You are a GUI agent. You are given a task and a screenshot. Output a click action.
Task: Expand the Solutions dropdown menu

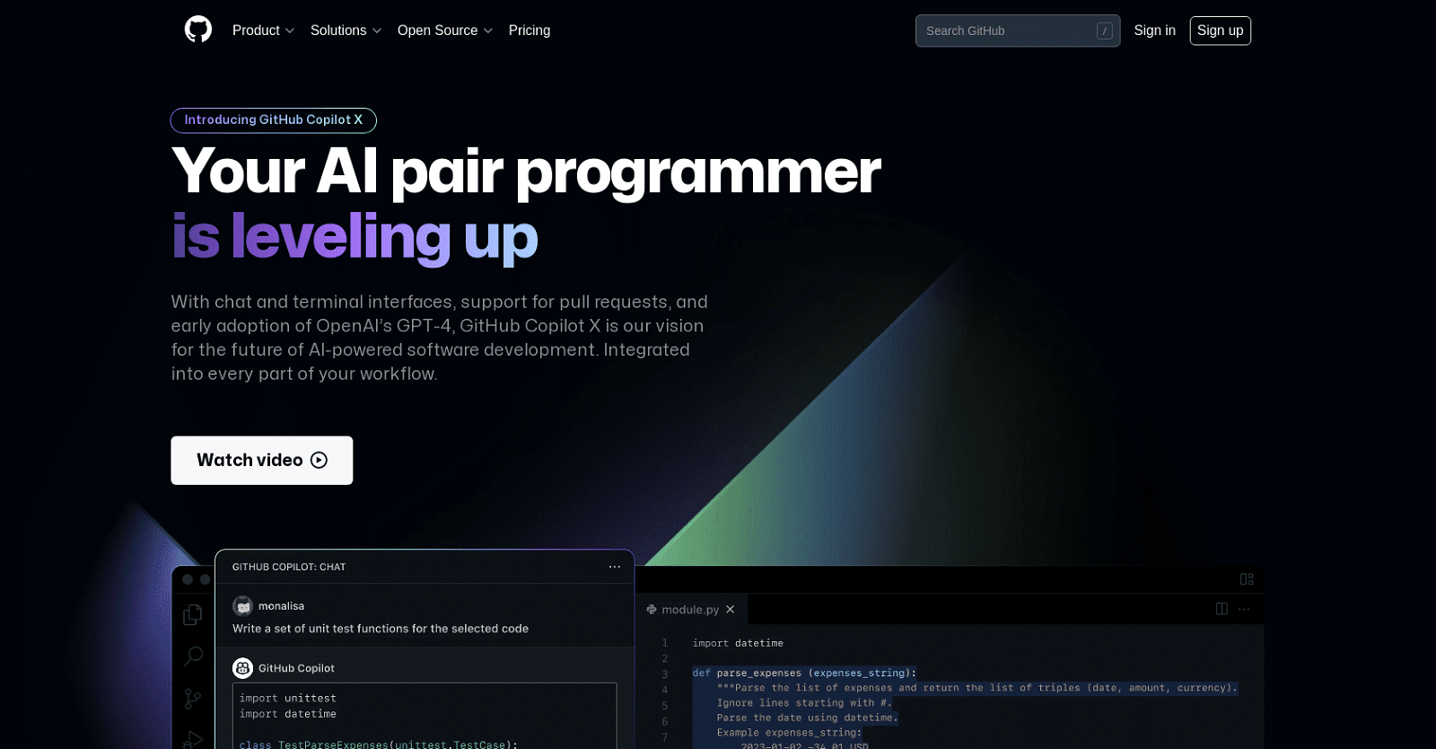[346, 31]
